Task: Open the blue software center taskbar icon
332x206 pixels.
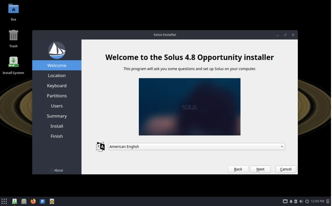Action: pos(42,201)
